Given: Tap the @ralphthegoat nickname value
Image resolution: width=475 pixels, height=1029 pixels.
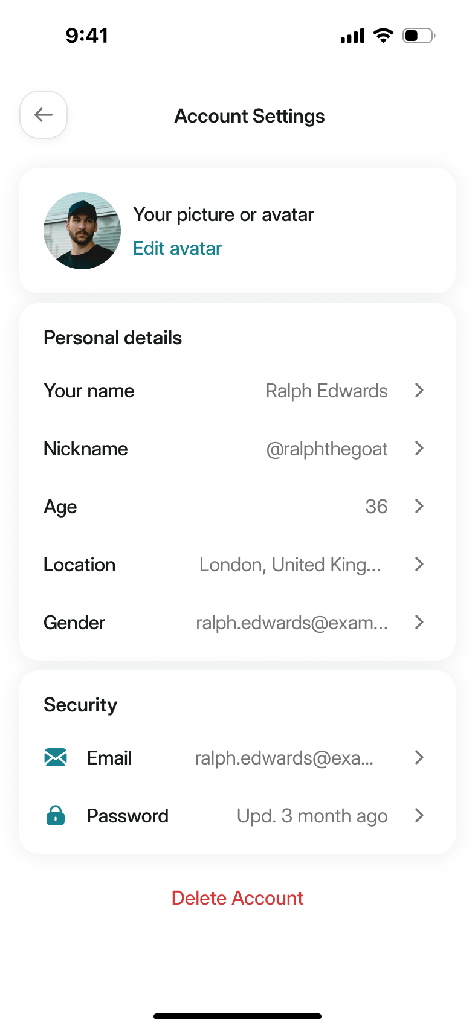Looking at the screenshot, I should tap(326, 449).
